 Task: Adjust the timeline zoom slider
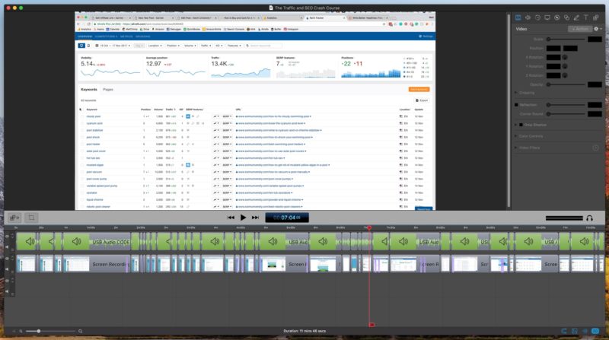50,331
